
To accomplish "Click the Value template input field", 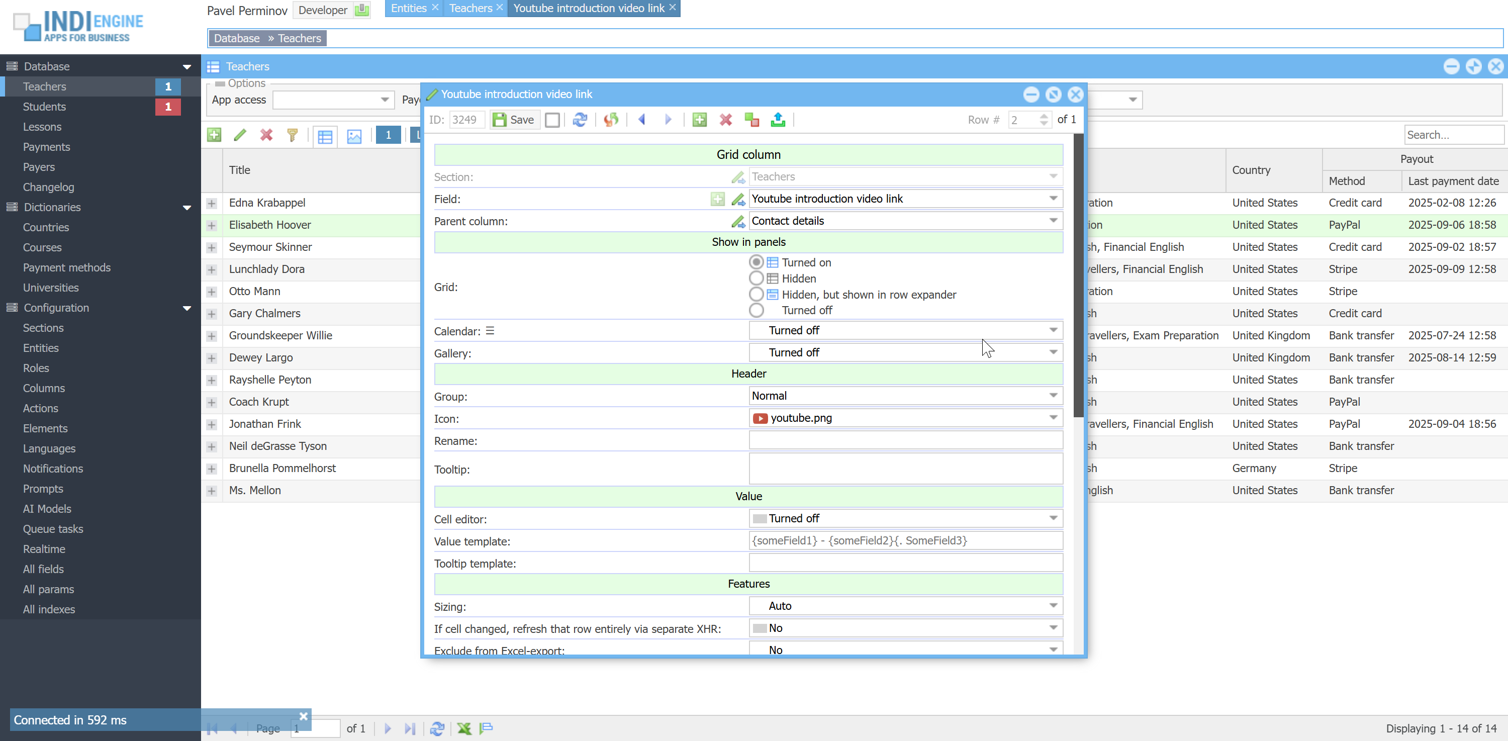I will pos(904,540).
